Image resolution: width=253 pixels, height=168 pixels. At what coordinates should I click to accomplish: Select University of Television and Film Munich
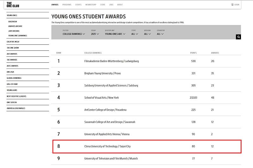coord(111,159)
